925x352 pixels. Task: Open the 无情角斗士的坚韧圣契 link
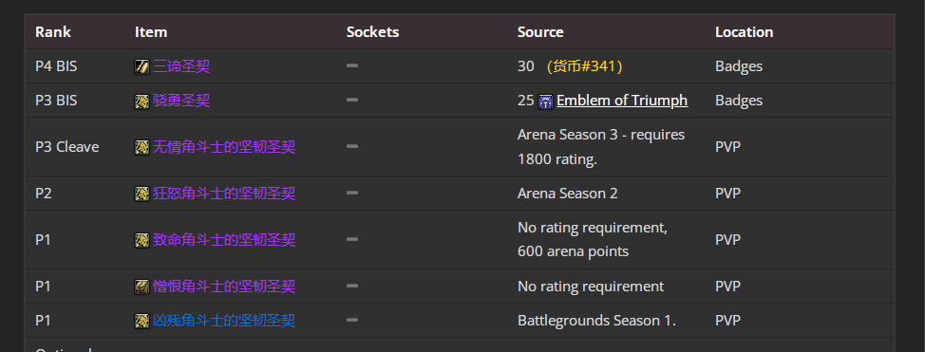tap(224, 146)
